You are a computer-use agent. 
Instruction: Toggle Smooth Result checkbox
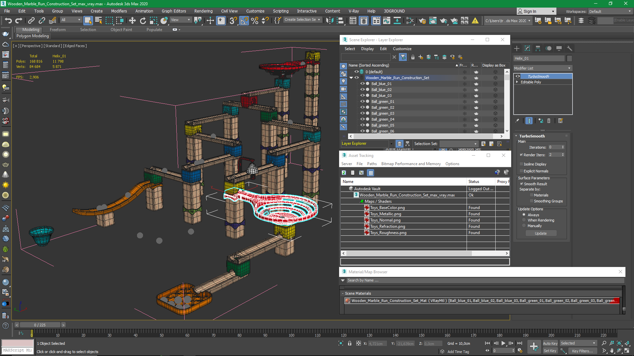click(x=521, y=184)
